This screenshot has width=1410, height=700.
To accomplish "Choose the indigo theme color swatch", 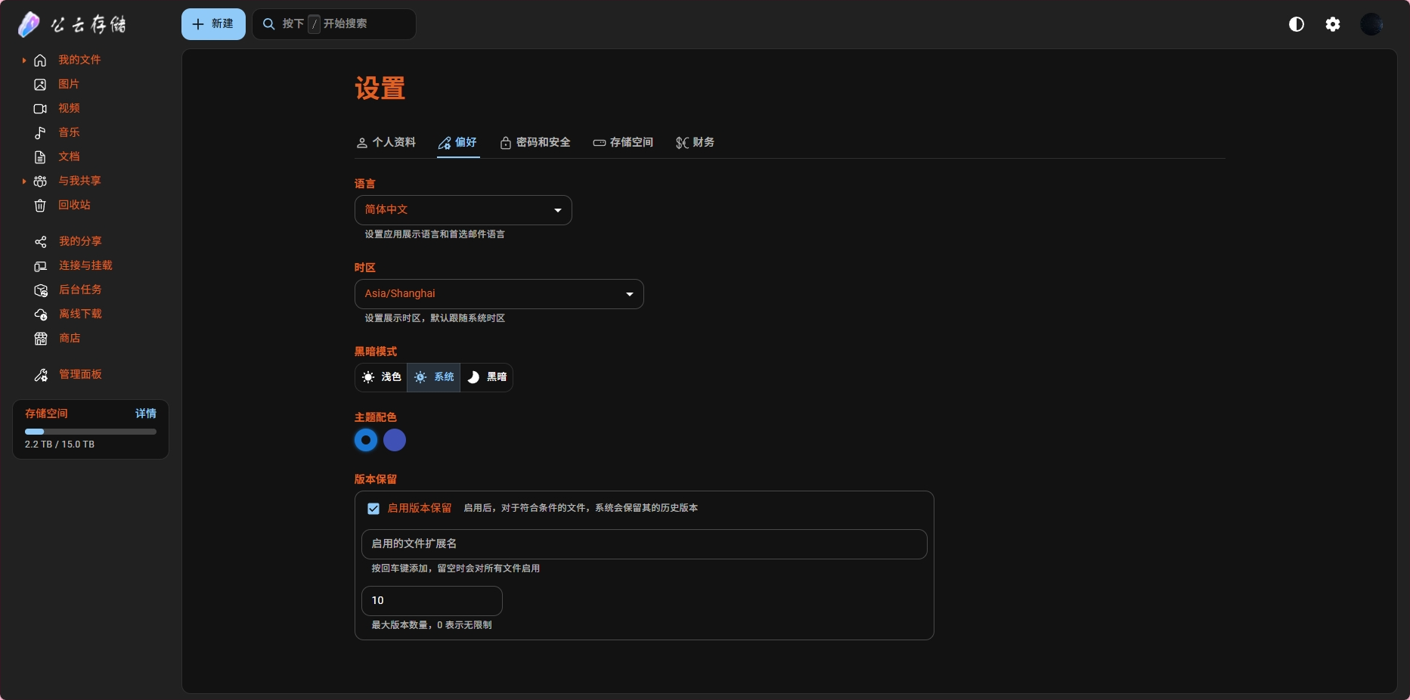I will [395, 440].
